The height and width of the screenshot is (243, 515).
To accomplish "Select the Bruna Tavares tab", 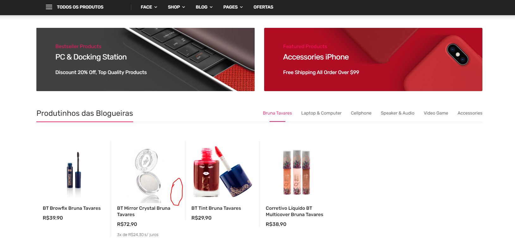I will pos(277,113).
